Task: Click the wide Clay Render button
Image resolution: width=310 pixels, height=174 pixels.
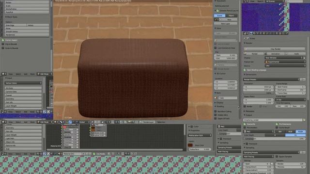Action: 275,49
